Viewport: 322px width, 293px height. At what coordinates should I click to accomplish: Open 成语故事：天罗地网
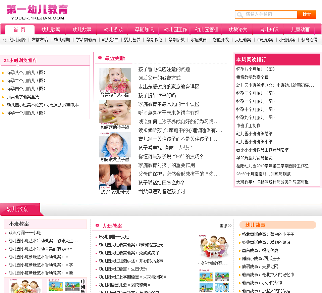pyautogui.click(x=260, y=266)
